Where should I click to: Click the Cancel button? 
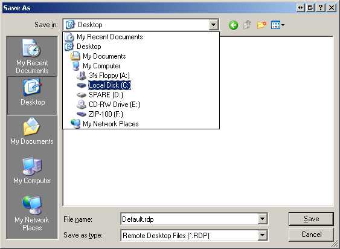point(311,234)
